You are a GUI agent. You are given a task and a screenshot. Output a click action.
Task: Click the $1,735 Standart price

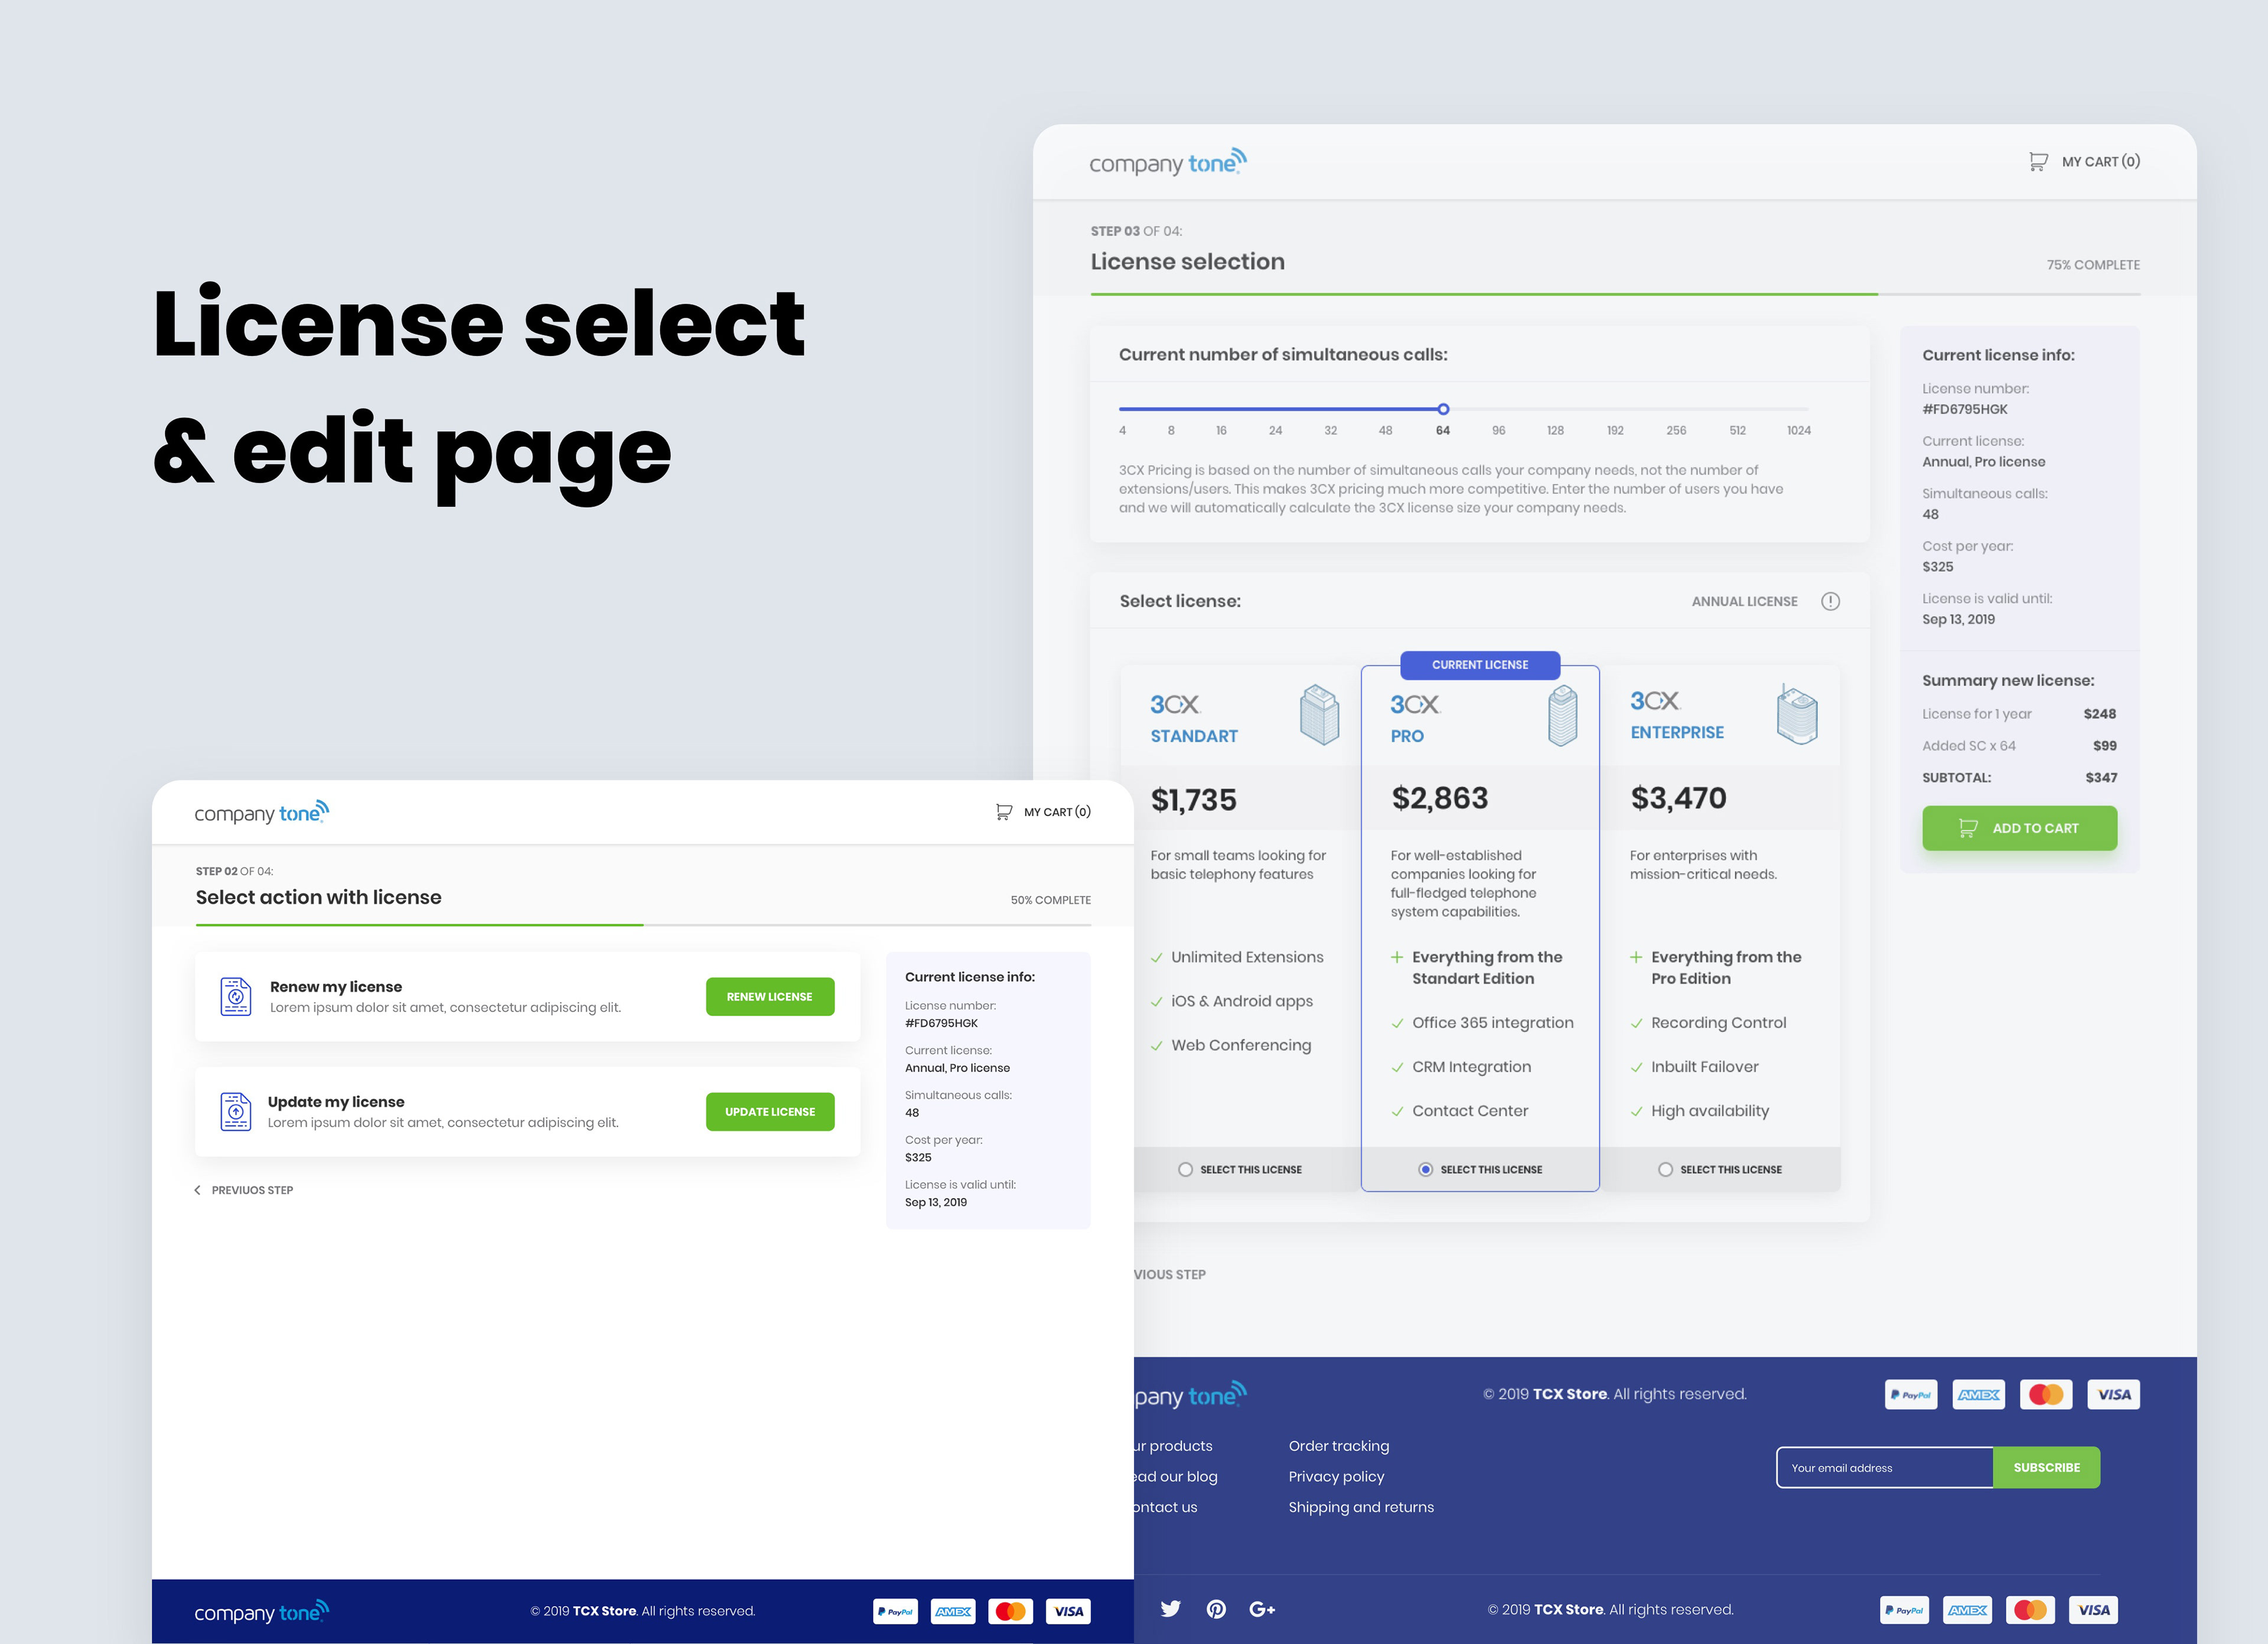tap(1193, 799)
